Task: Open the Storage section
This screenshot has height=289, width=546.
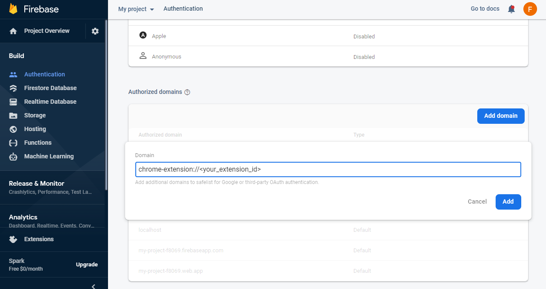Action: (x=34, y=115)
